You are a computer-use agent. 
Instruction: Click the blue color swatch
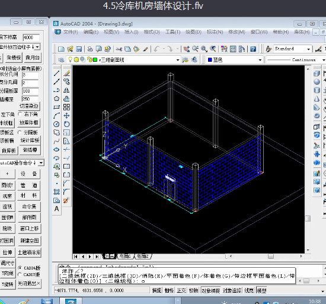pos(210,60)
